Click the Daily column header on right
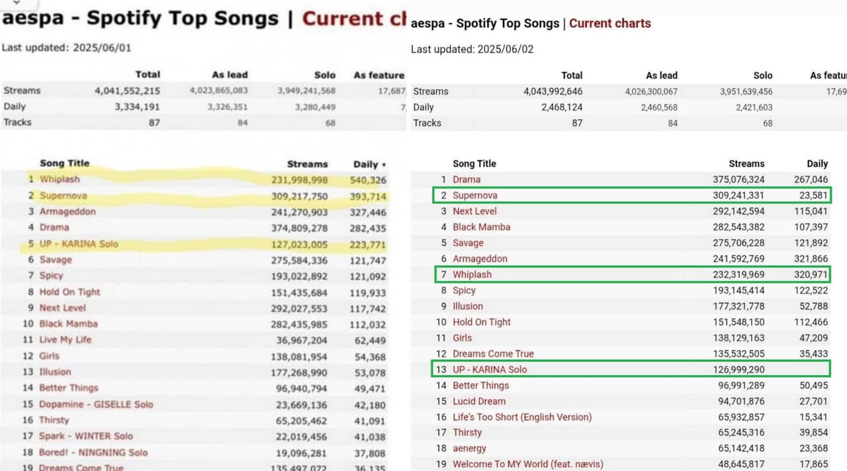Screen dimensions: 847x471 coord(817,163)
